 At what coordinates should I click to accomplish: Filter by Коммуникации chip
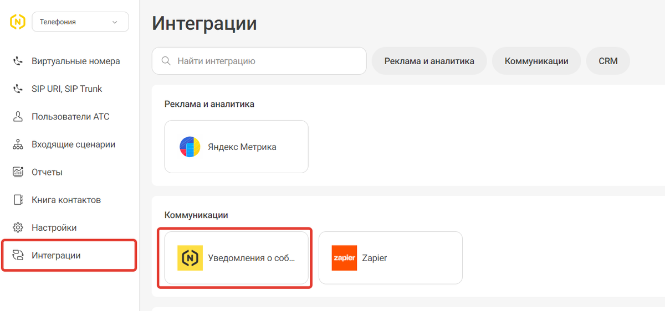coord(536,61)
